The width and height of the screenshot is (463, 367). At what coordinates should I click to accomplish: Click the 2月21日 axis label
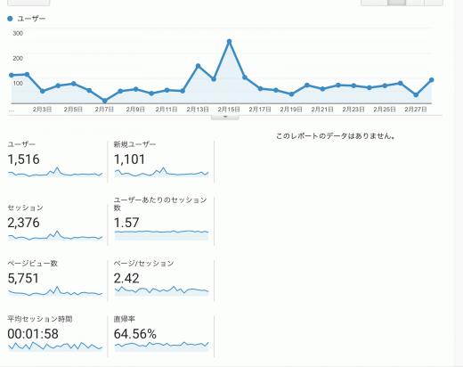click(322, 110)
